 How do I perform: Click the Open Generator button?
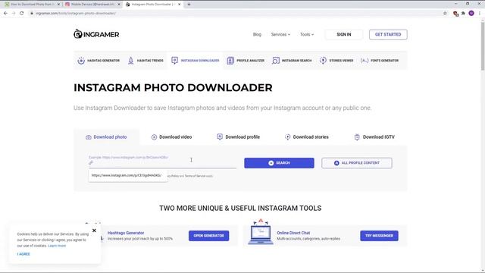click(209, 236)
